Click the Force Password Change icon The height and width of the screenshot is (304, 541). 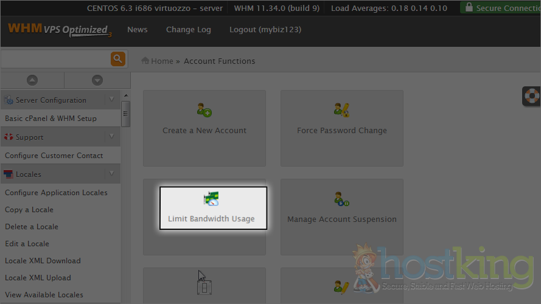click(341, 111)
